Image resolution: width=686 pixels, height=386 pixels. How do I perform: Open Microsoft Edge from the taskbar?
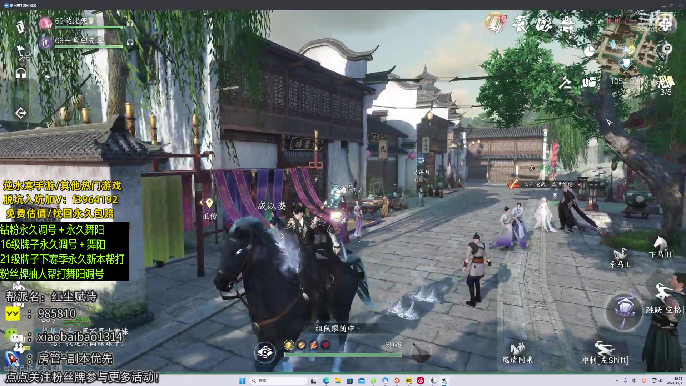(x=326, y=381)
